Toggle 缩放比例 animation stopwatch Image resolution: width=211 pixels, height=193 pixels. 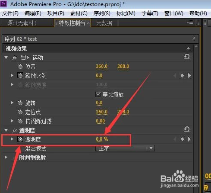(20, 76)
